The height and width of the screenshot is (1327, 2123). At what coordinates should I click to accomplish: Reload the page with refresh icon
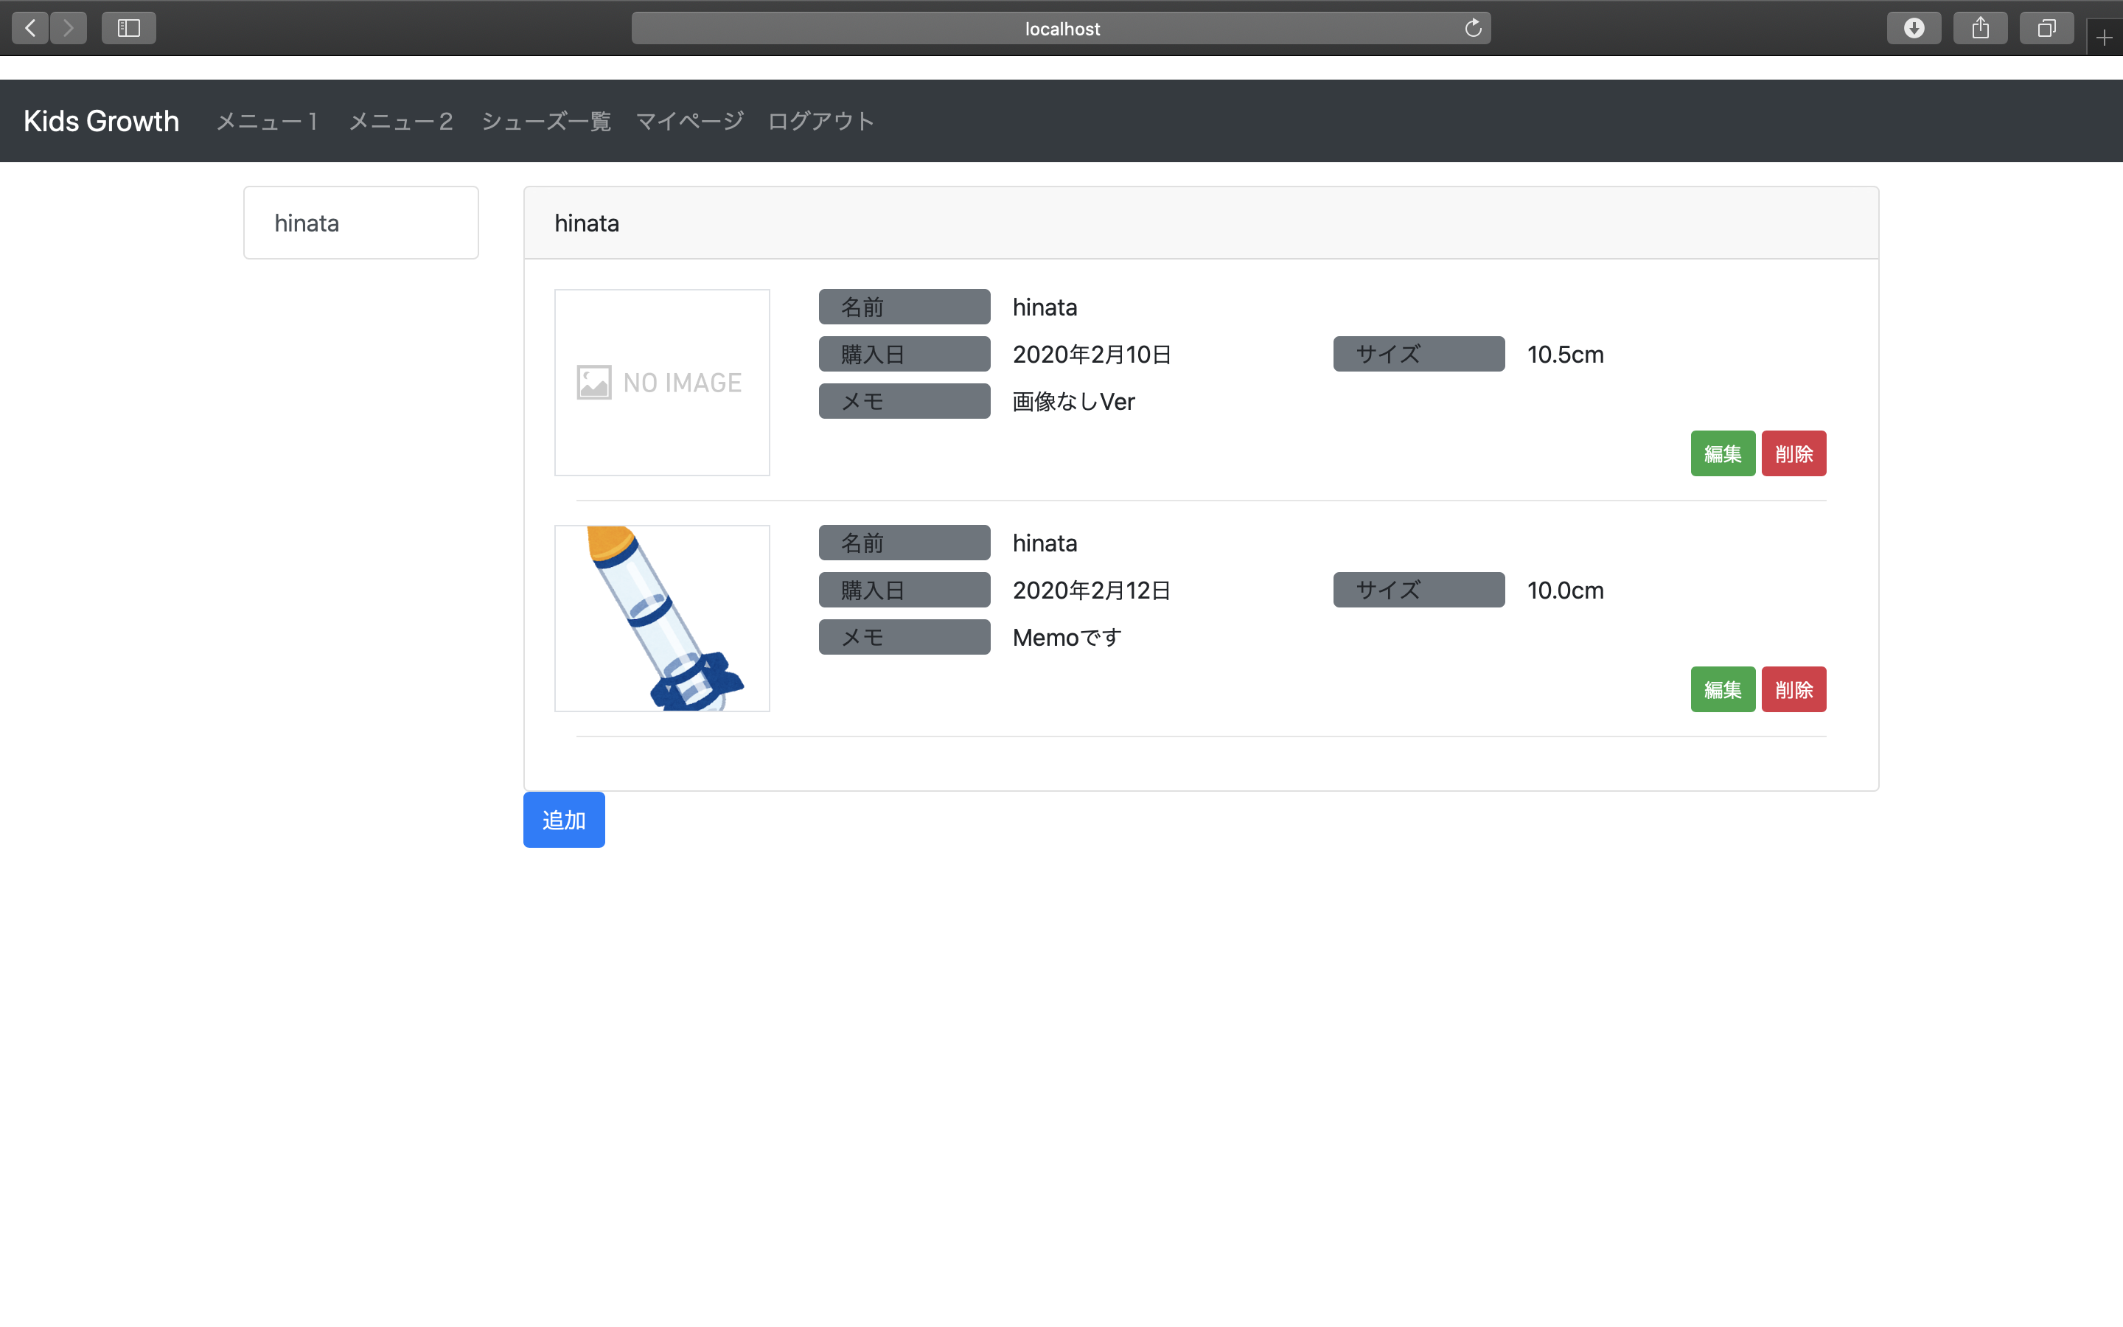point(1473,28)
